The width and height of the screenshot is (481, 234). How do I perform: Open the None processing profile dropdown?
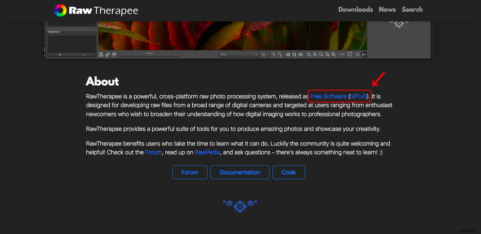pyautogui.click(x=239, y=54)
